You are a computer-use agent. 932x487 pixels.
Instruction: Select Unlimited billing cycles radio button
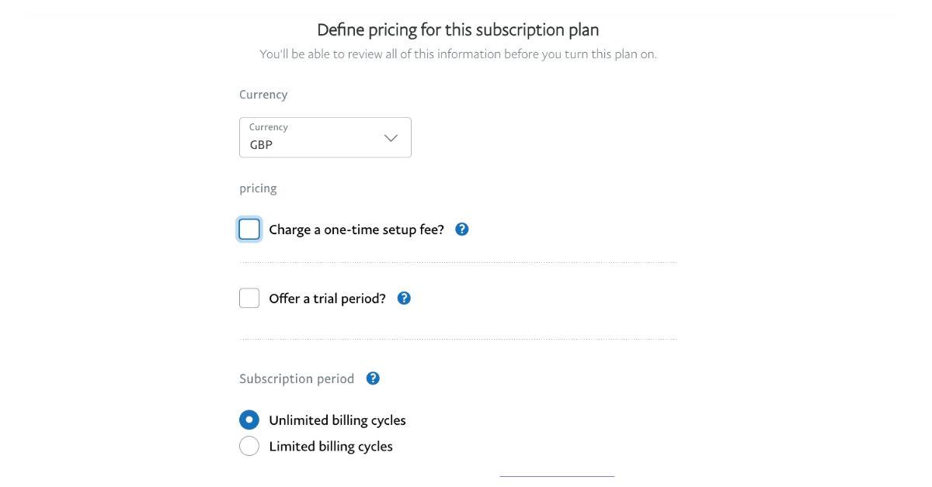[249, 420]
